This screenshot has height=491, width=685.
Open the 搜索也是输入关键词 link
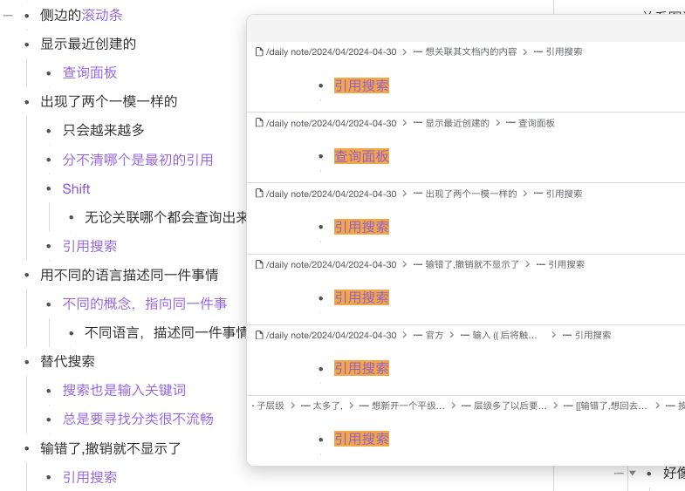[x=124, y=390]
